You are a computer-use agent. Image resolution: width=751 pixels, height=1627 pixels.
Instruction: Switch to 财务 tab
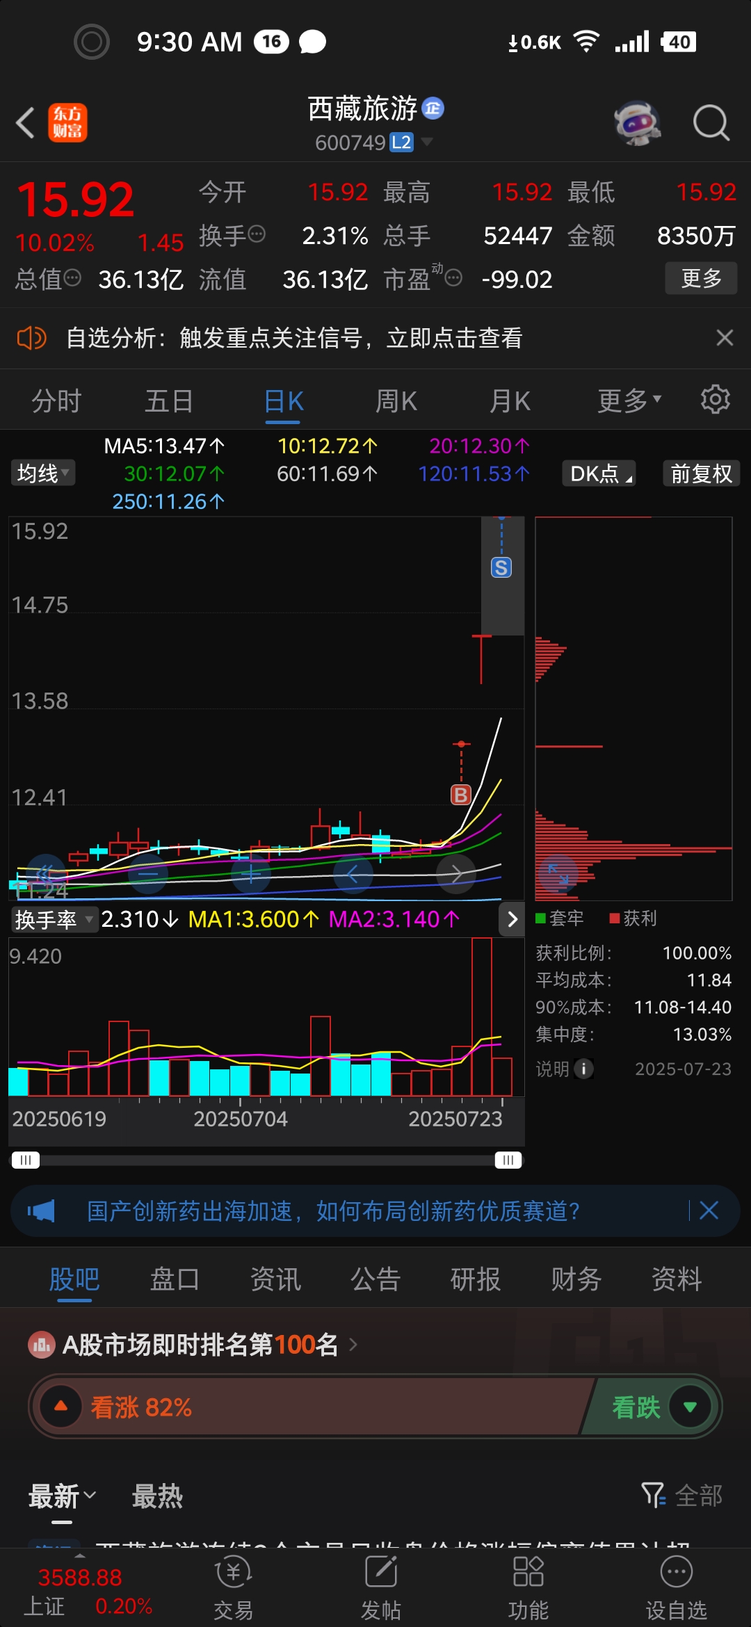tap(576, 1279)
